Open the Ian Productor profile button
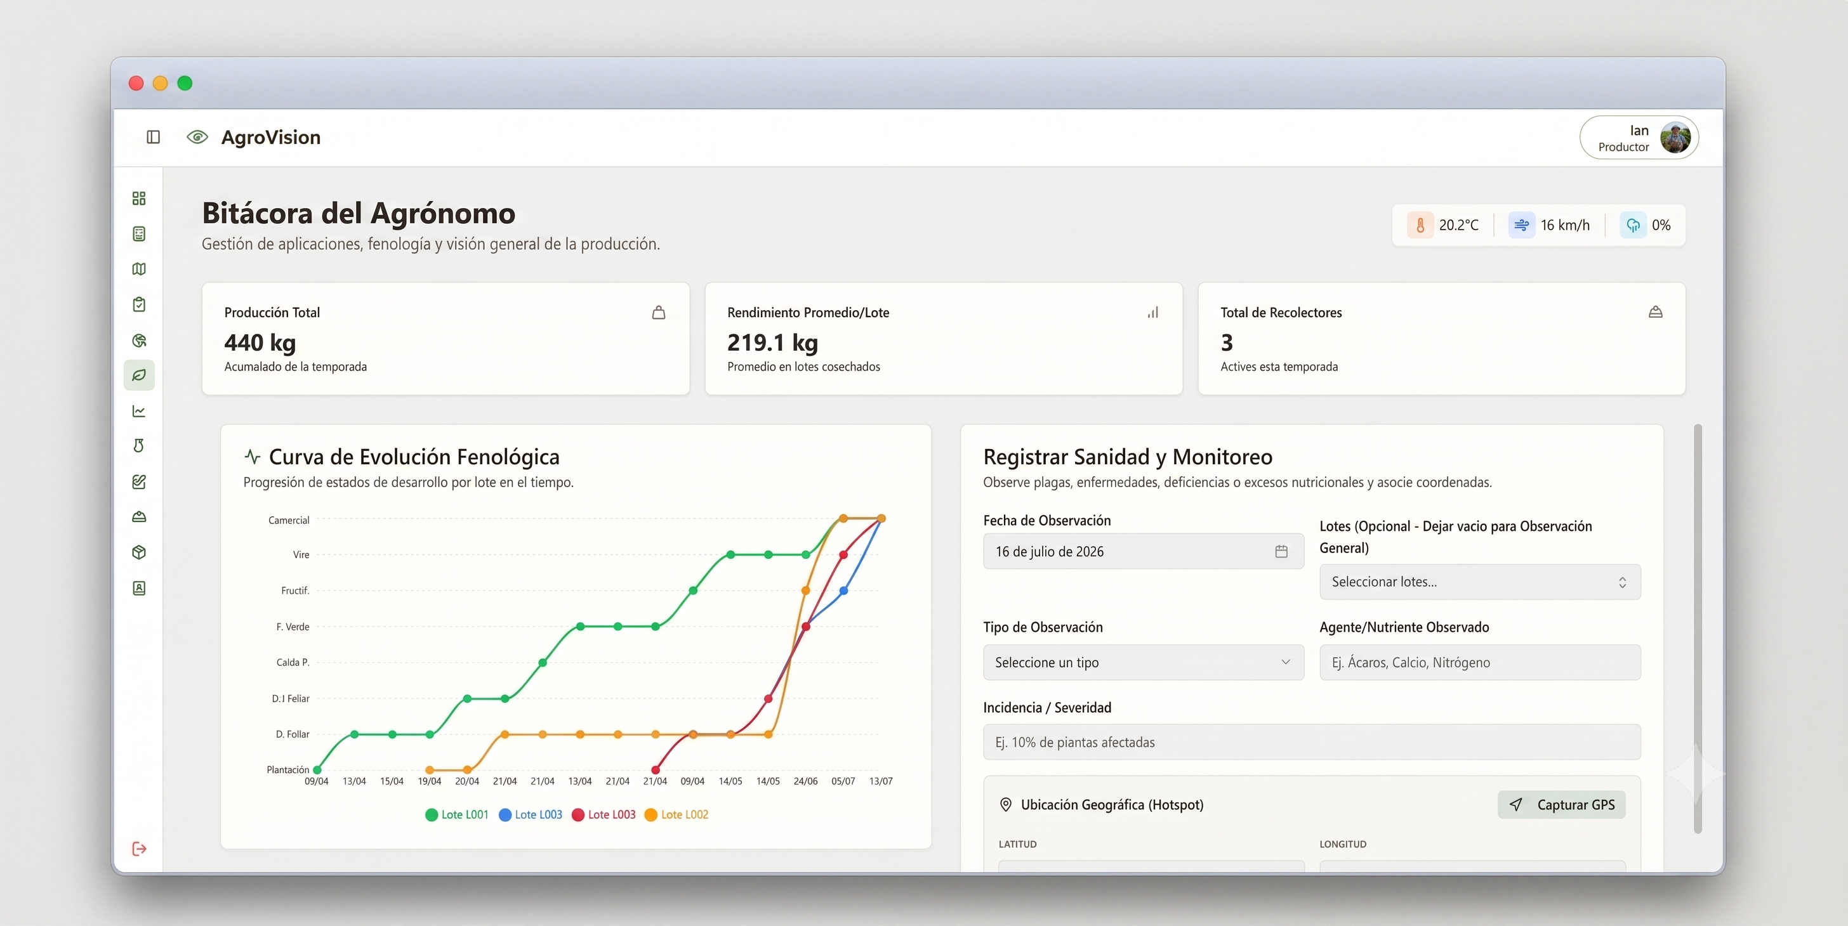This screenshot has width=1848, height=926. [x=1639, y=138]
